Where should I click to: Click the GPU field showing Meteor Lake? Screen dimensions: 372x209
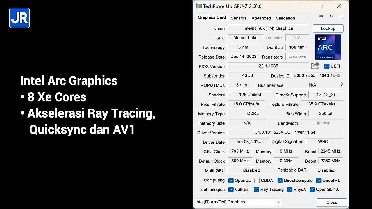(x=246, y=38)
